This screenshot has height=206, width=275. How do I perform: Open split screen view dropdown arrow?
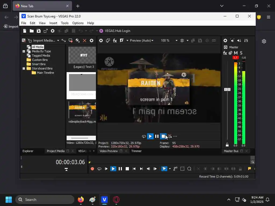point(128,41)
